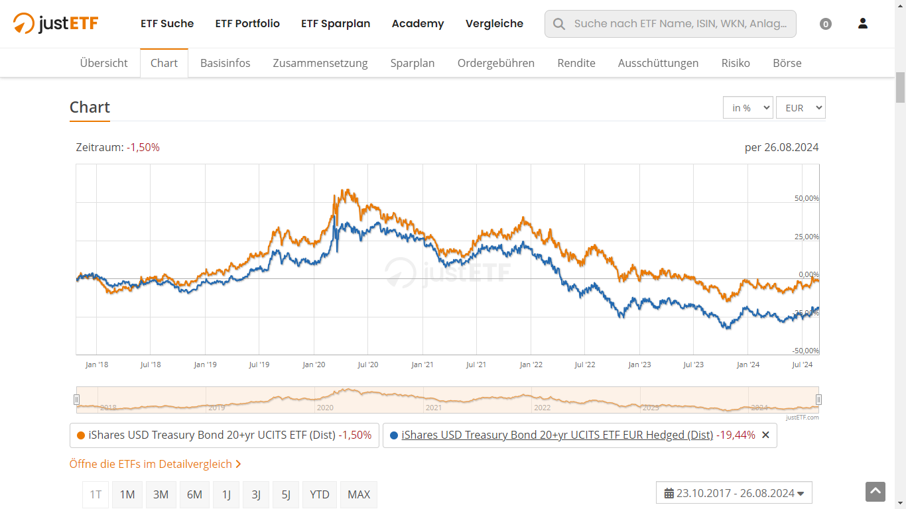The image size is (906, 509).
Task: Click the ETF search input field
Action: click(680, 24)
